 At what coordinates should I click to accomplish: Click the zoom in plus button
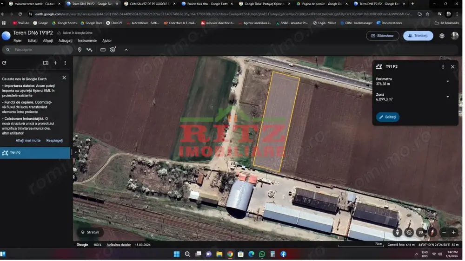click(x=454, y=232)
